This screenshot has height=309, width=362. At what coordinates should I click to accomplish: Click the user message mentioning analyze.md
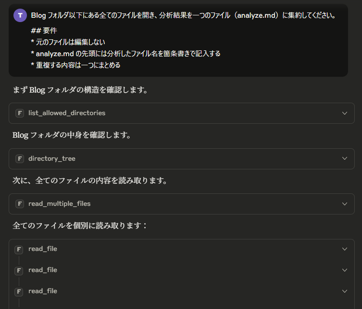(178, 40)
